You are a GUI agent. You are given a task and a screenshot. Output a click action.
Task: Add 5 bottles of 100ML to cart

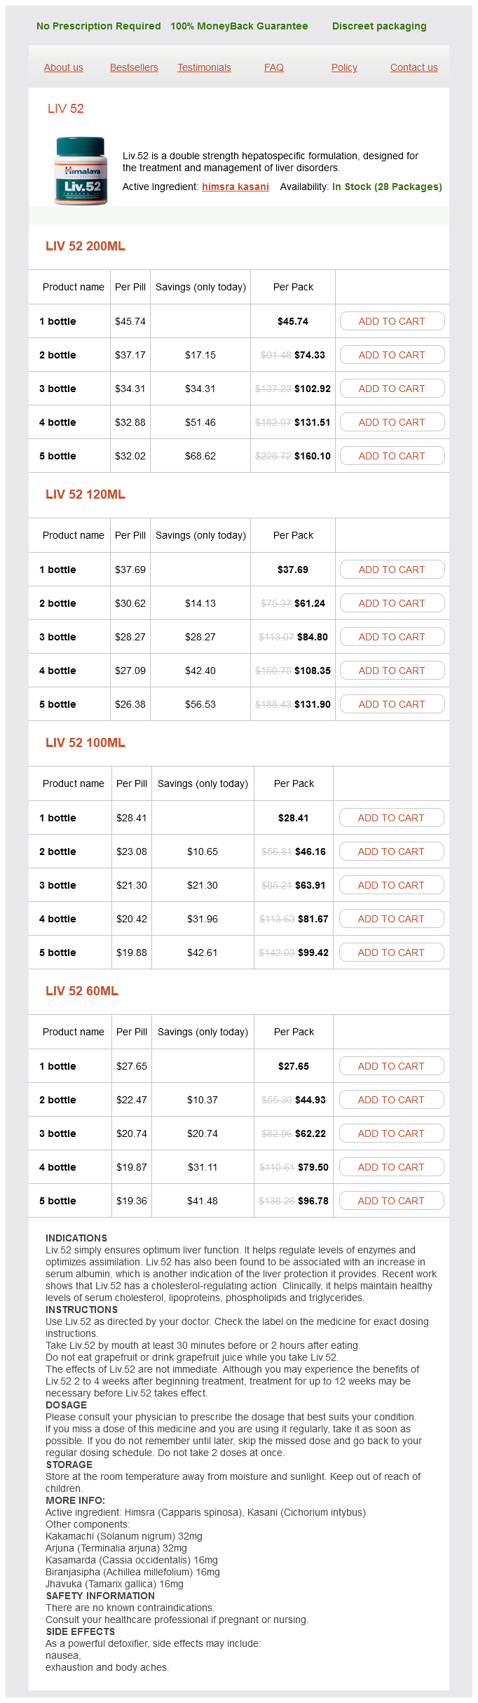tap(391, 953)
